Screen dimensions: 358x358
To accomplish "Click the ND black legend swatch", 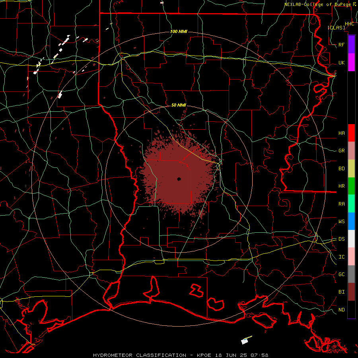I will (x=351, y=309).
